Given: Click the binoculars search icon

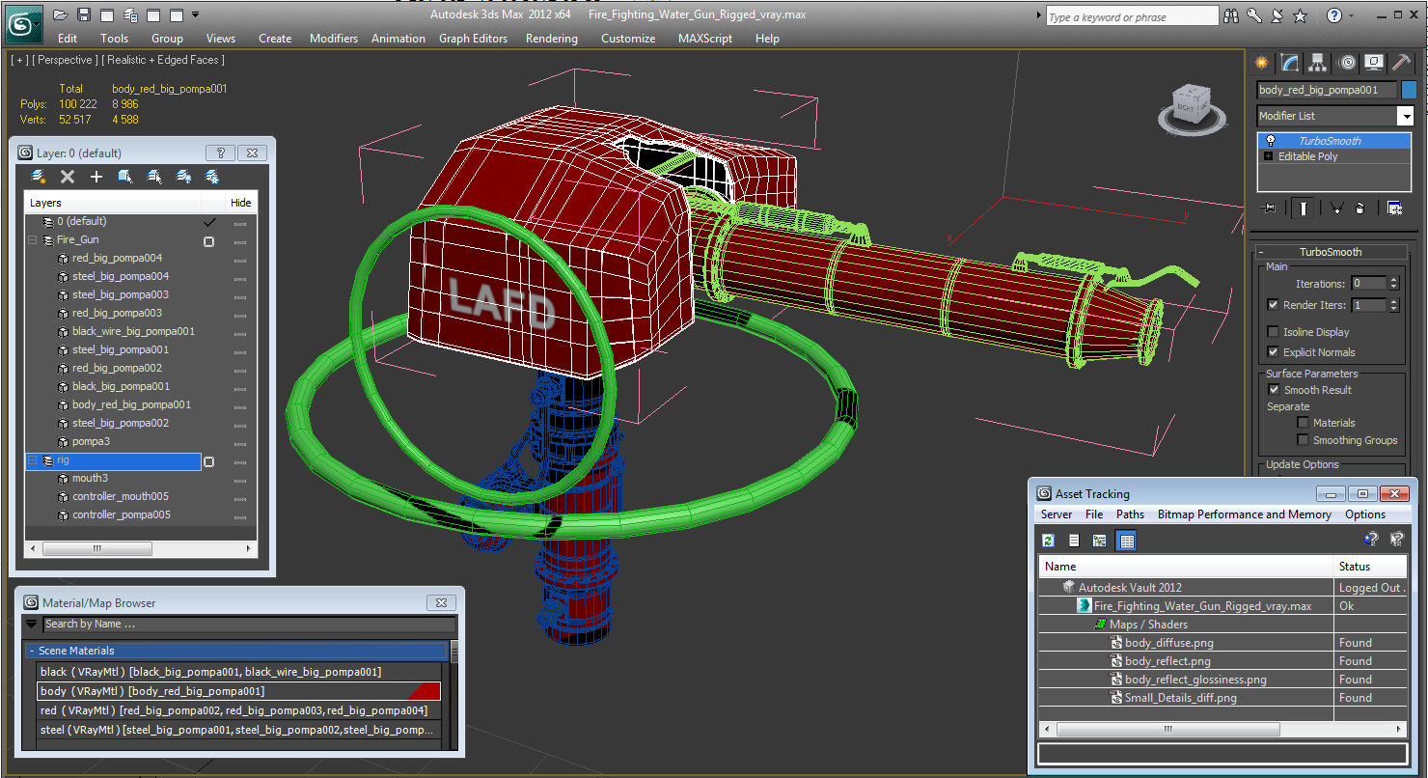Looking at the screenshot, I should pos(1231,15).
